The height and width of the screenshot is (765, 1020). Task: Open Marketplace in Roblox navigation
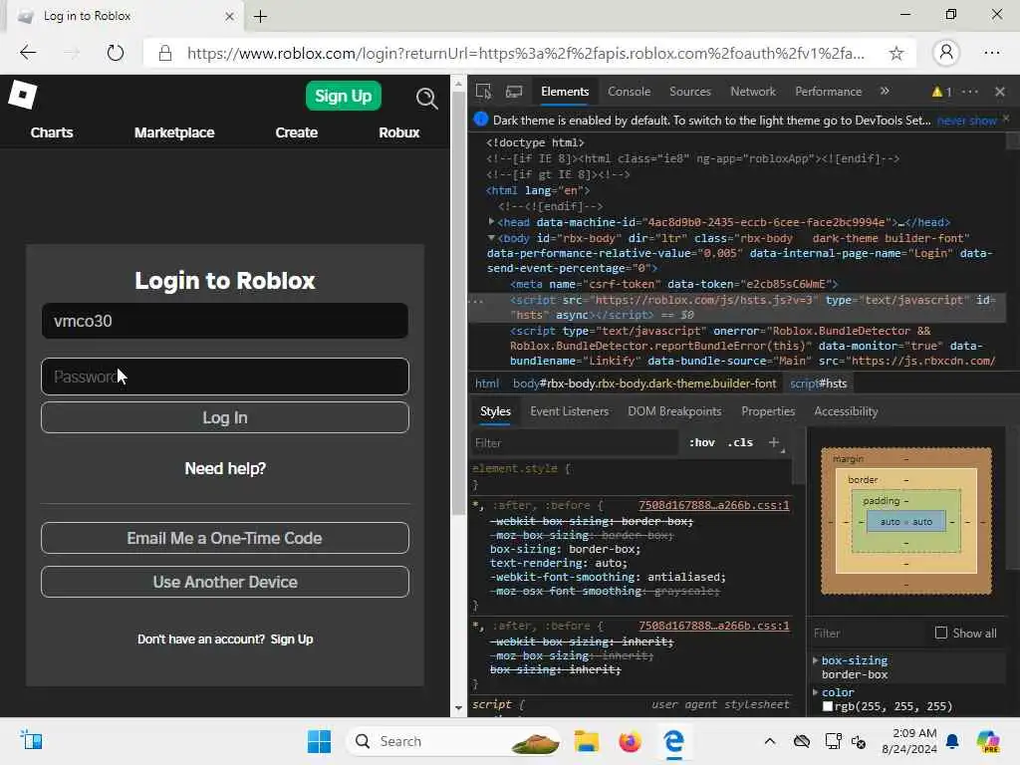coord(174,132)
